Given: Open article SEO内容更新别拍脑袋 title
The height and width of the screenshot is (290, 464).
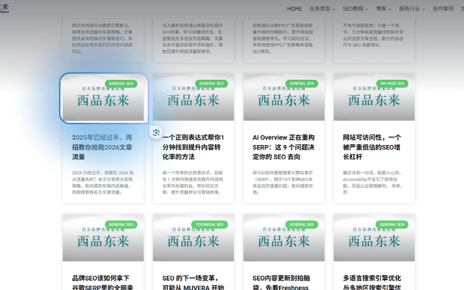Looking at the screenshot, I should point(281,282).
